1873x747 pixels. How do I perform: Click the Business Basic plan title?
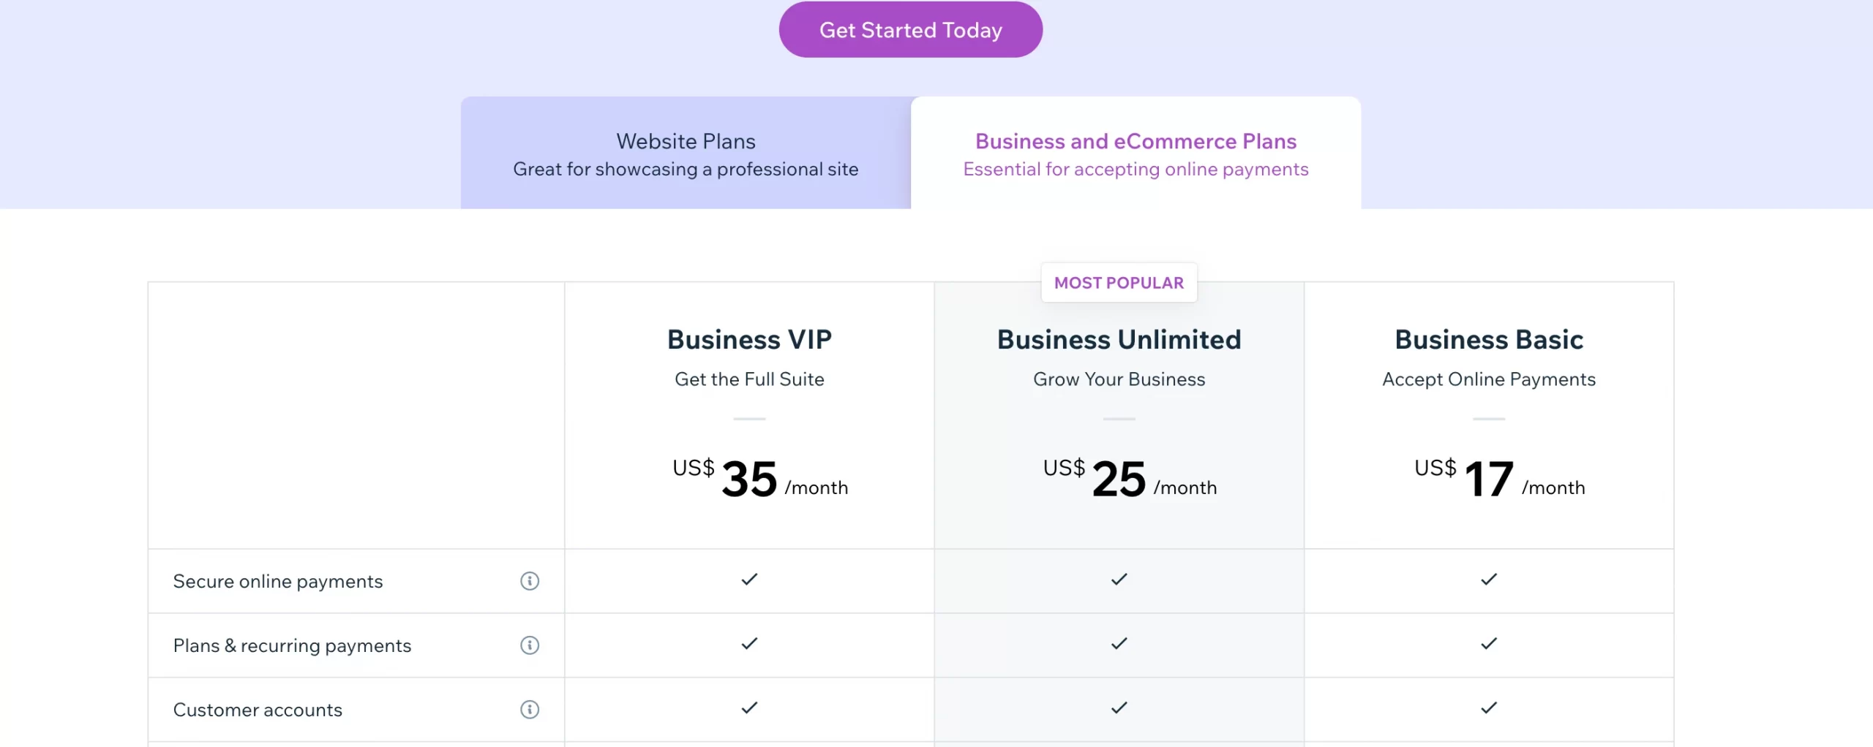1489,340
